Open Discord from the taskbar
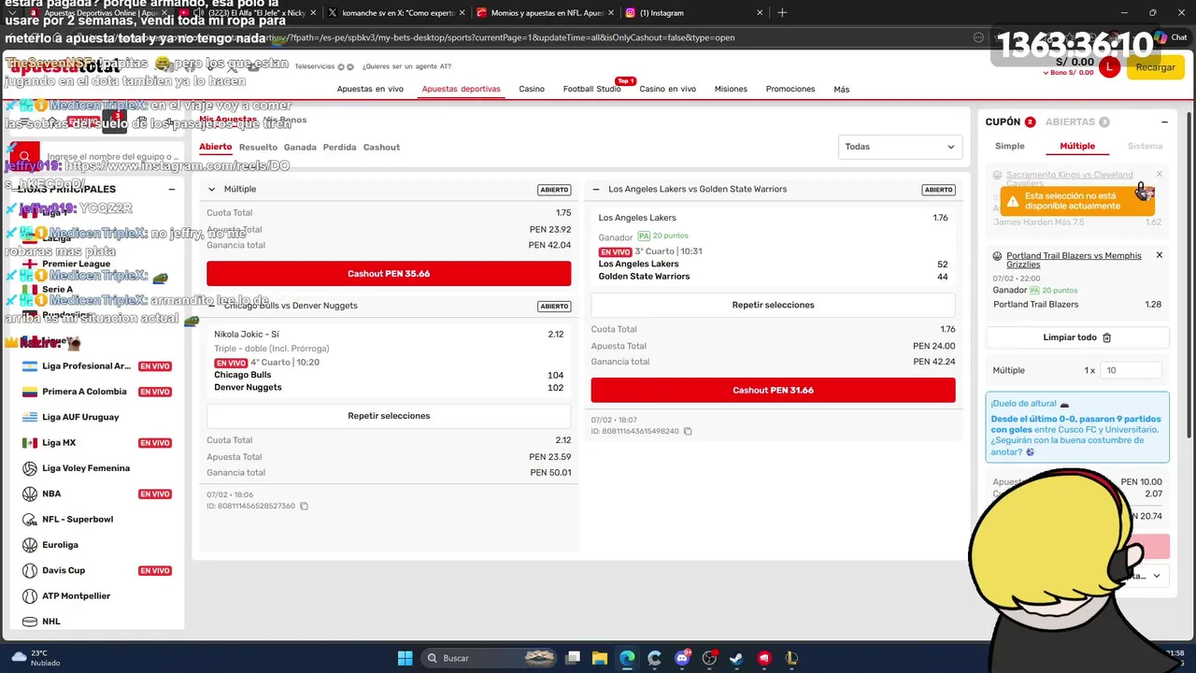The image size is (1196, 673). (682, 658)
